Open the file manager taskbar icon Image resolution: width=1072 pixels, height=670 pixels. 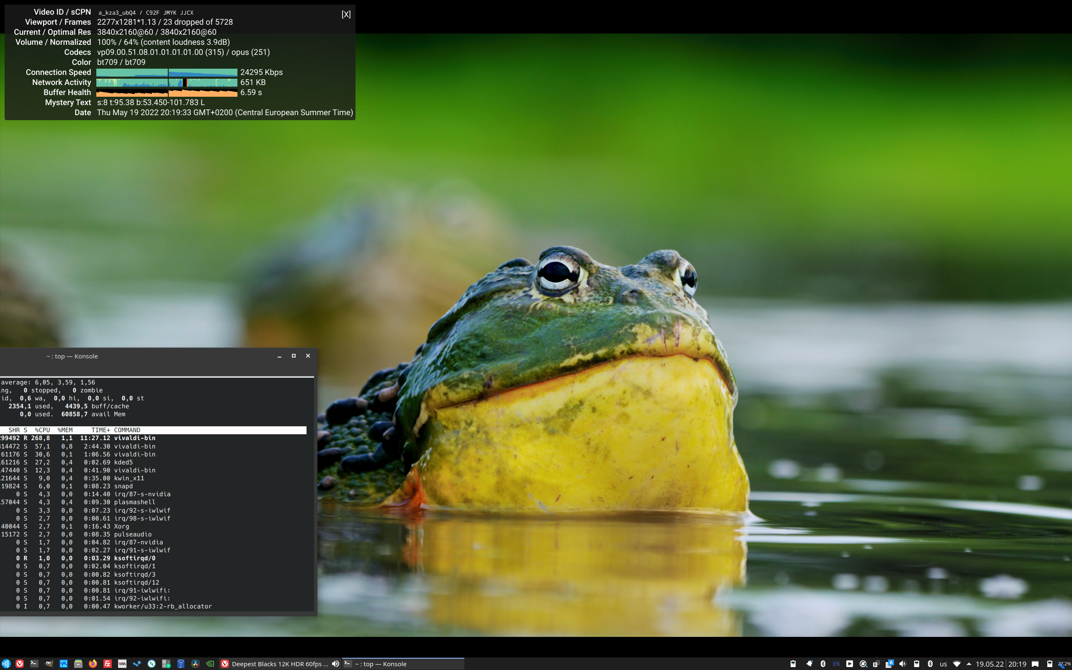78,663
